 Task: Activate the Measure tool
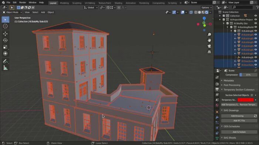[6, 68]
